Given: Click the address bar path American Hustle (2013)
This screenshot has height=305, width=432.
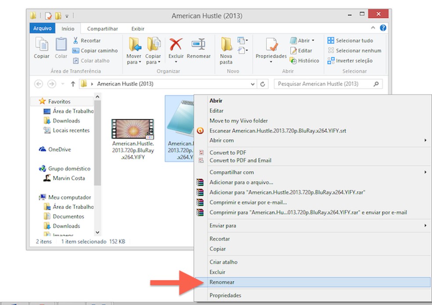Looking at the screenshot, I should (x=125, y=84).
